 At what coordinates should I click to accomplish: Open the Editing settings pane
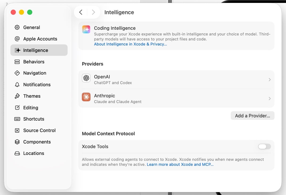click(x=30, y=108)
